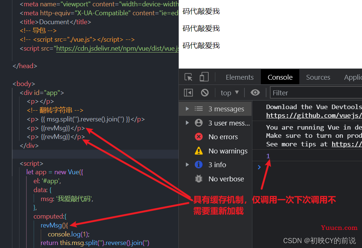Click the msg.split reverse join template line
The width and height of the screenshot is (362, 248).
click(x=86, y=119)
